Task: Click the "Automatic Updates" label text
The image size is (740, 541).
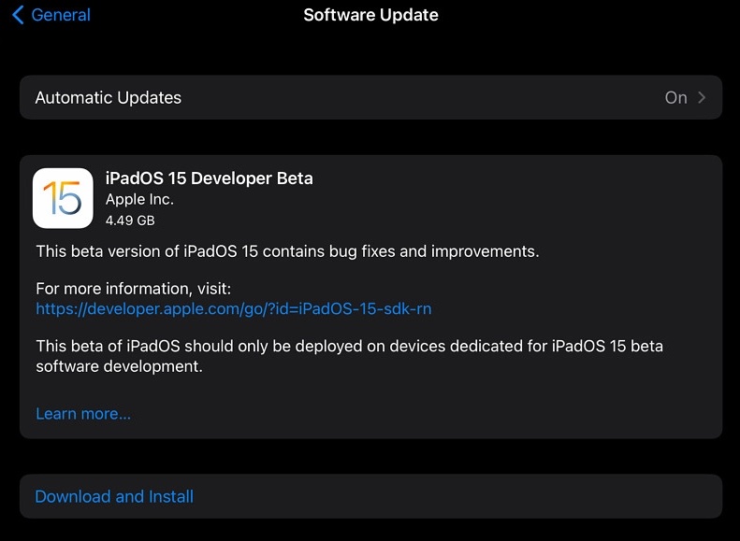Action: click(x=109, y=97)
